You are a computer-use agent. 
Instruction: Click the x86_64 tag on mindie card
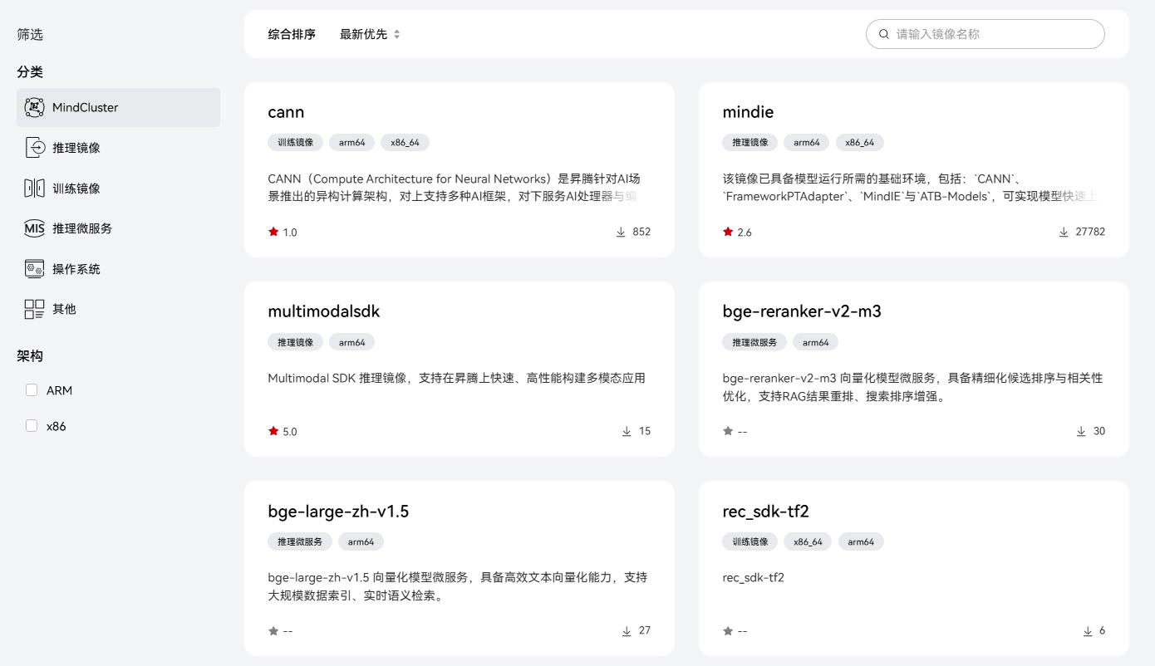[x=860, y=142]
